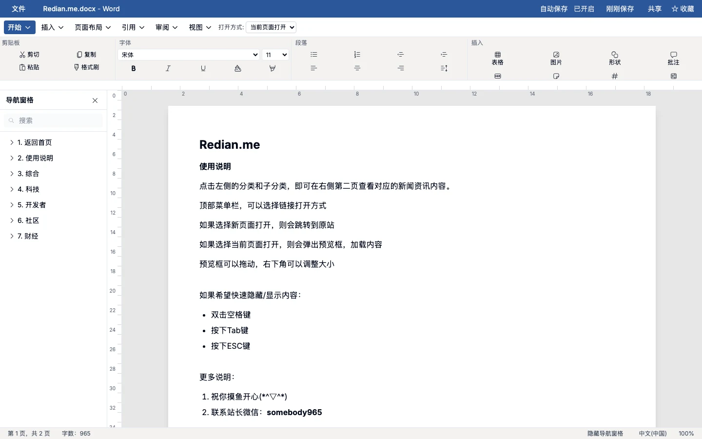Expand the 4. 科技 navigation item
702x439 pixels.
12,189
